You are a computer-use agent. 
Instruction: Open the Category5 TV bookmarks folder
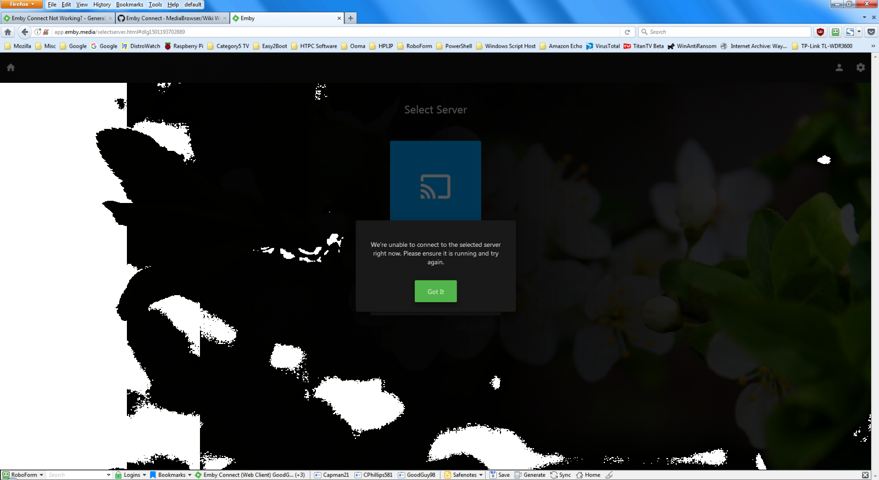pos(228,46)
